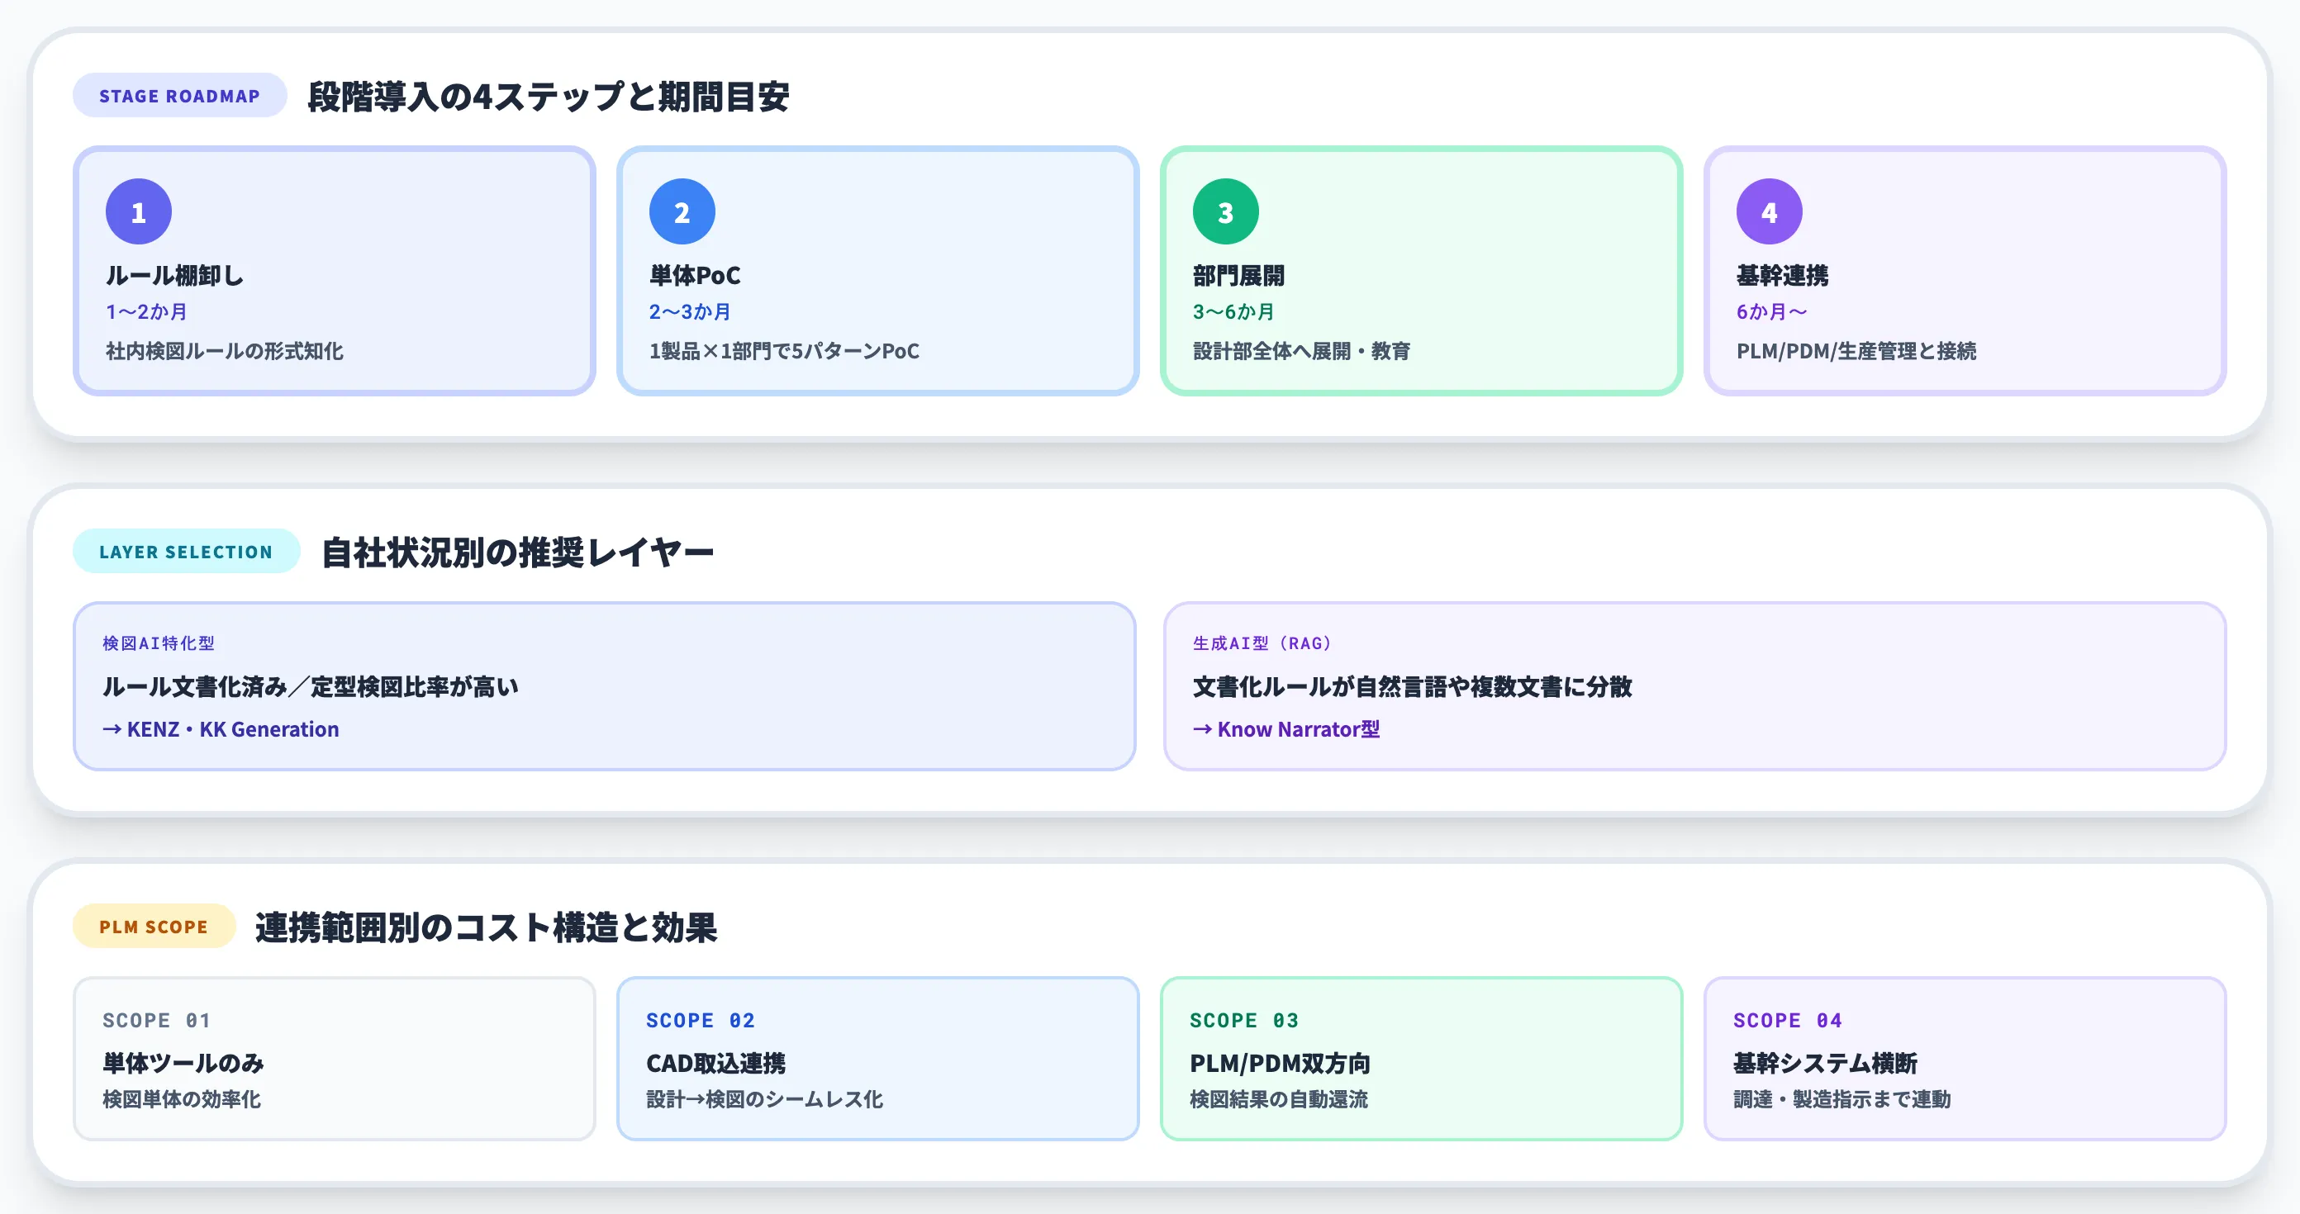Click ルール文書化済み／定型検図比率が高い heading
The image size is (2300, 1214).
click(x=310, y=686)
